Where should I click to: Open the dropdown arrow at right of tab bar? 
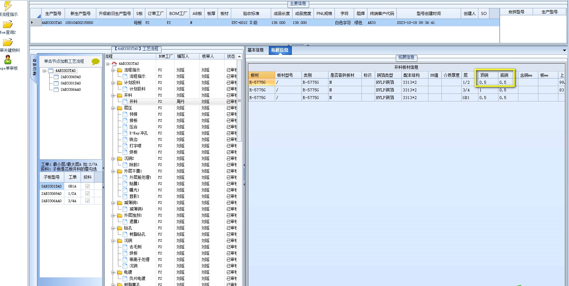(x=564, y=51)
